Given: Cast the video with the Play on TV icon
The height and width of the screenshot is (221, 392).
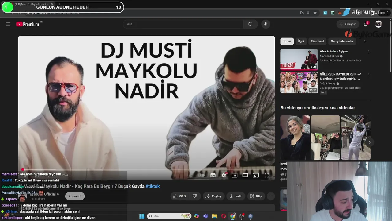Looking at the screenshot, I should point(256,175).
